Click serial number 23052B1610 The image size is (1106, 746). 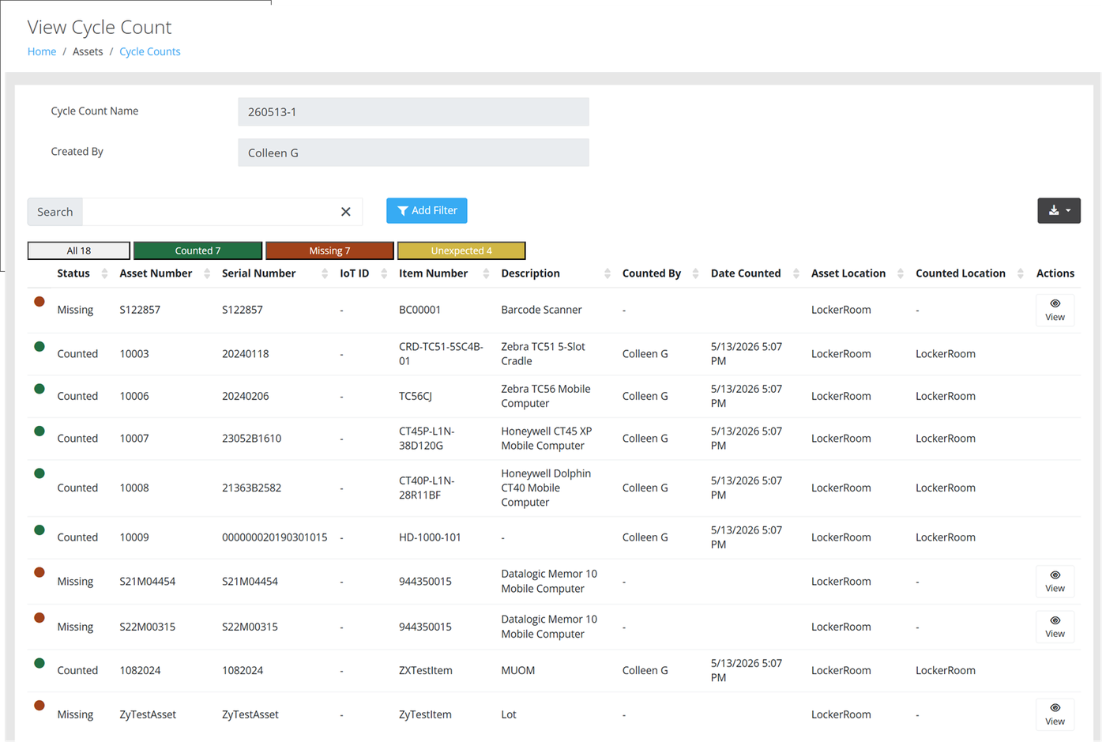pyautogui.click(x=251, y=439)
